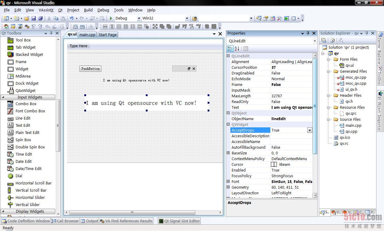Collapse the QWidget property group
The height and width of the screenshot is (231, 384).
(x=228, y=124)
